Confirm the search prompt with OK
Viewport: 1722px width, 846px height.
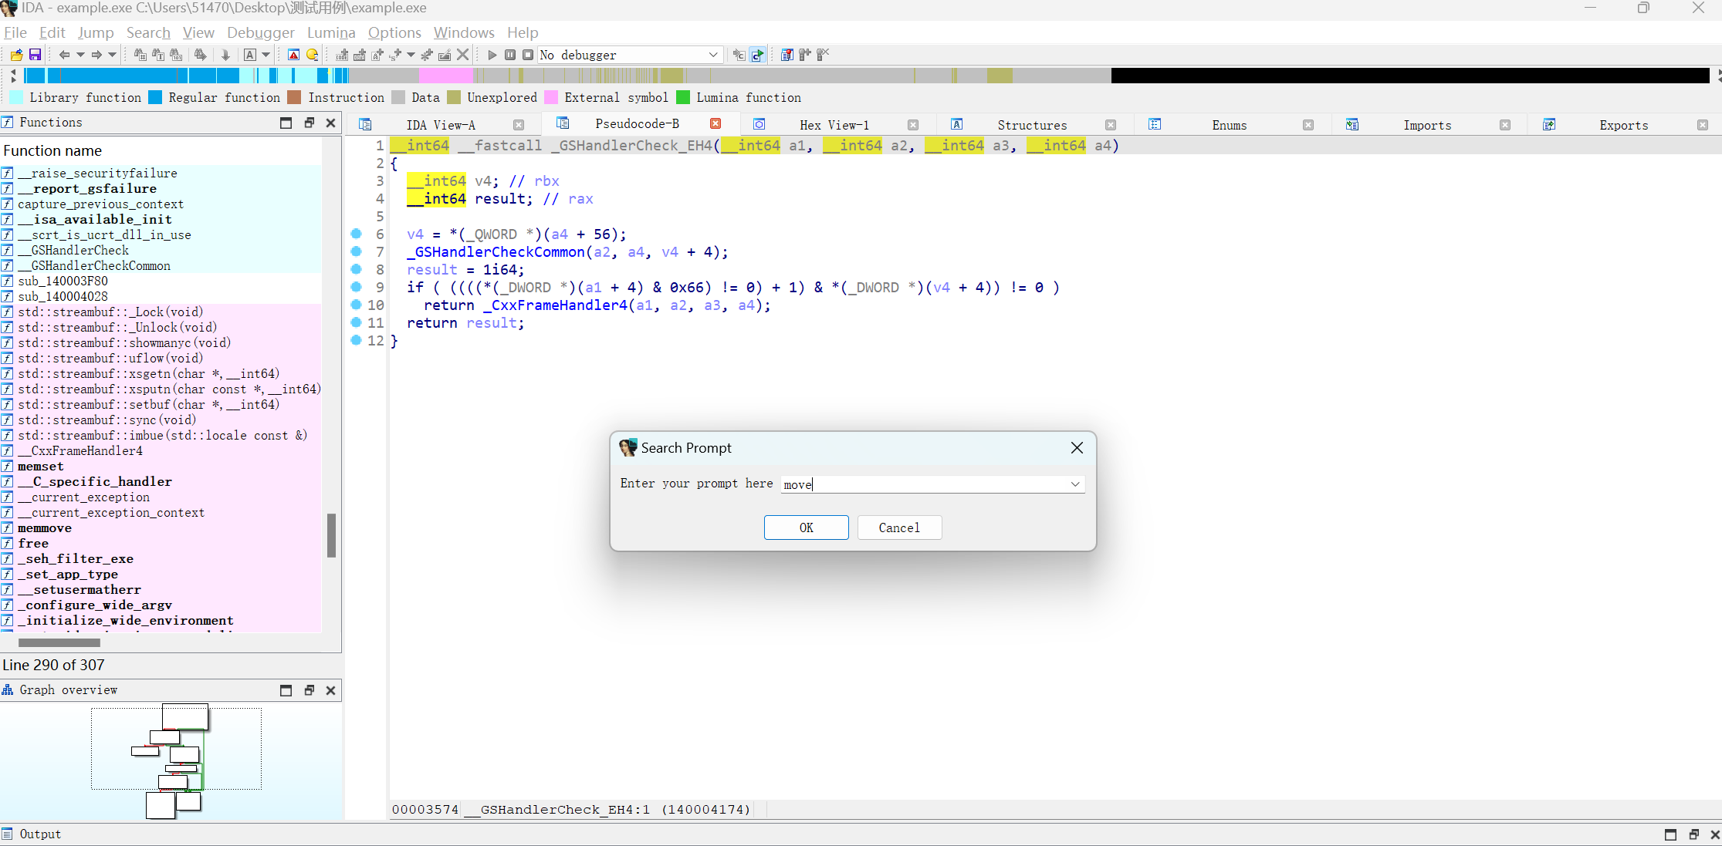point(807,527)
